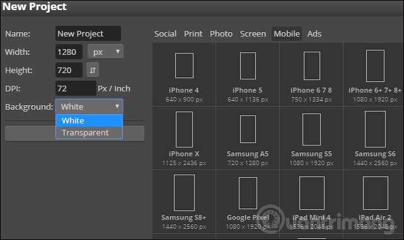Image resolution: width=404 pixels, height=240 pixels.
Task: Switch to the Social tab
Action: tap(165, 34)
